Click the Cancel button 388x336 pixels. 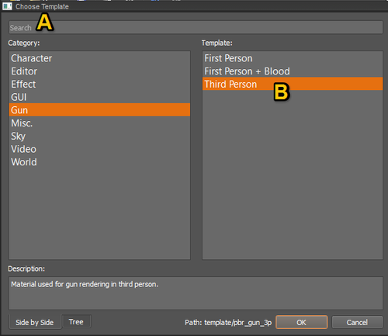tap(357, 322)
